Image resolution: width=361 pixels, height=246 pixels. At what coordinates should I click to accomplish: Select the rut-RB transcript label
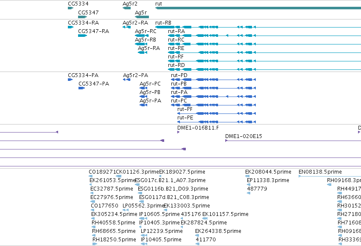click(x=163, y=23)
